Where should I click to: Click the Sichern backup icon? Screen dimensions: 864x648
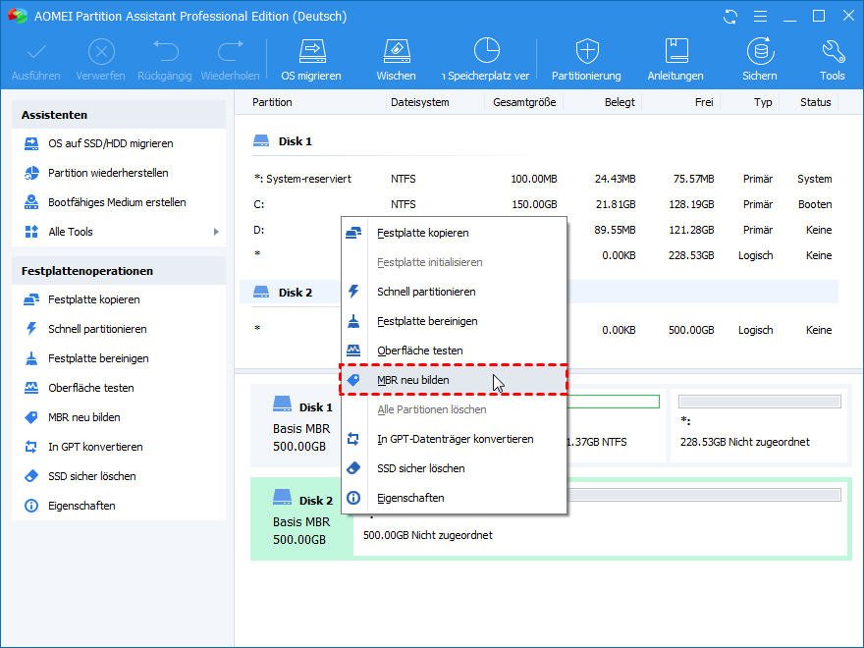point(760,51)
